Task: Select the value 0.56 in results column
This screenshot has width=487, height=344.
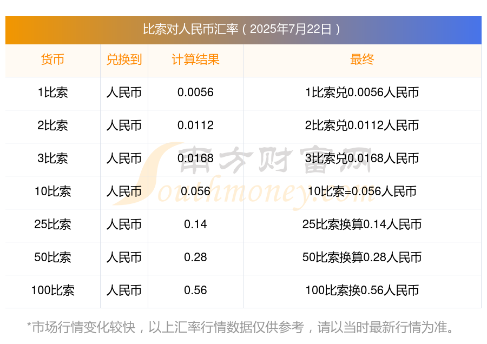Action: pos(195,290)
